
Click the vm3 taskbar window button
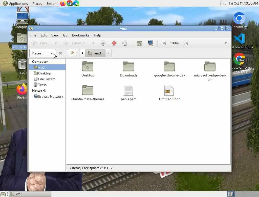30,194
